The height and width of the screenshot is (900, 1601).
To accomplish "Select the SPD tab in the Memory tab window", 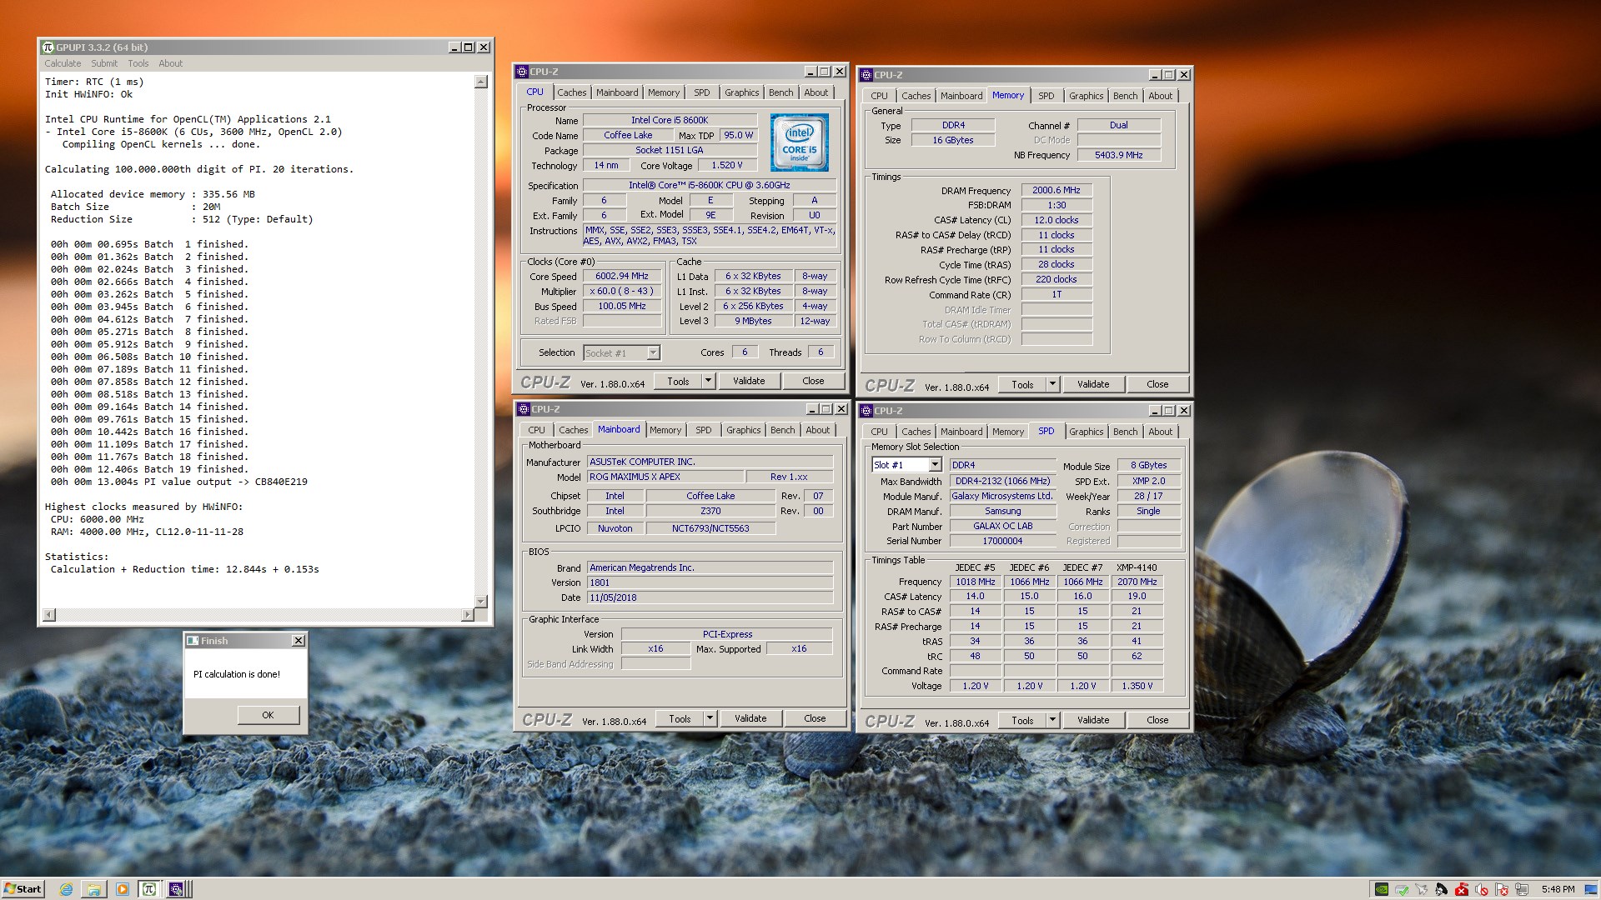I will pos(1046,96).
